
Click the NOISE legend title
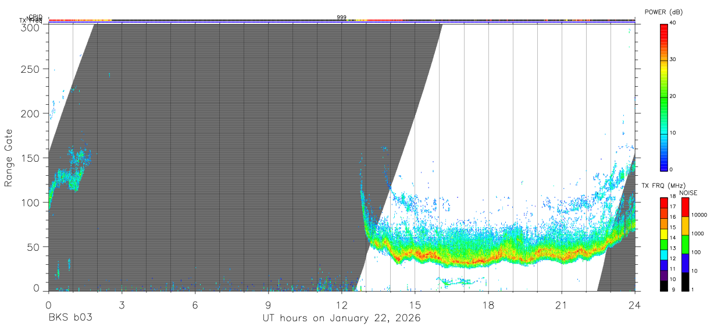click(x=689, y=193)
